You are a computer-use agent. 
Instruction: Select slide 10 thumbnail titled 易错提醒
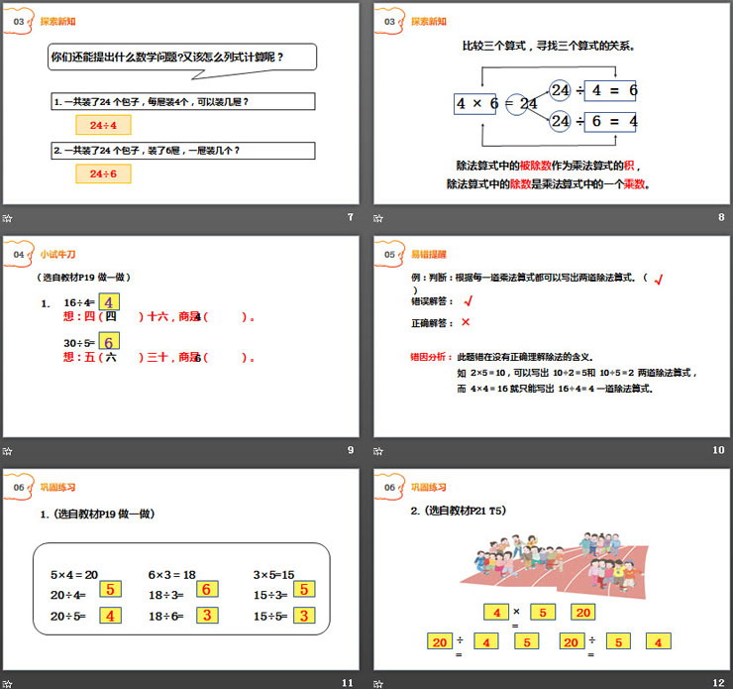pyautogui.click(x=552, y=336)
